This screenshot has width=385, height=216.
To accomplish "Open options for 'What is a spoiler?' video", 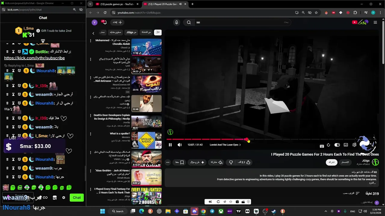I will 91,134.
